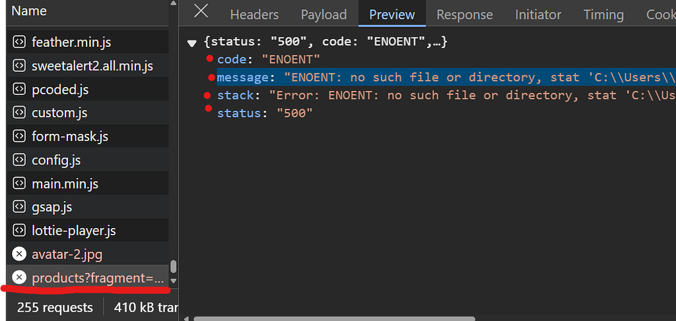Select the code: "ENOENT" property line
This screenshot has width=676, height=321.
coord(269,59)
